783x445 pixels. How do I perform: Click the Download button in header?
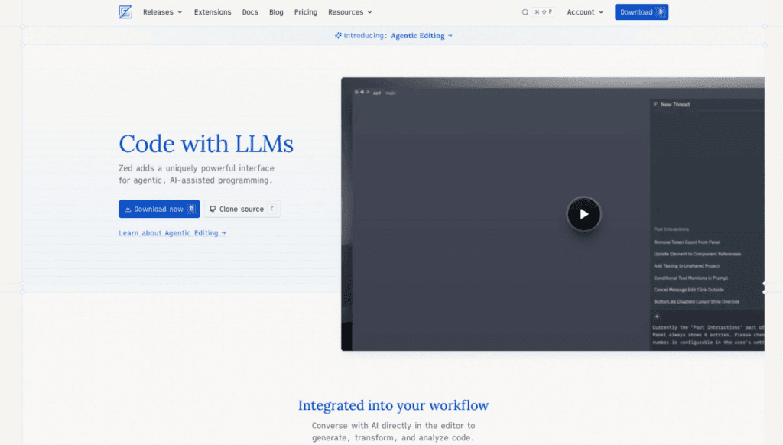[x=641, y=12]
